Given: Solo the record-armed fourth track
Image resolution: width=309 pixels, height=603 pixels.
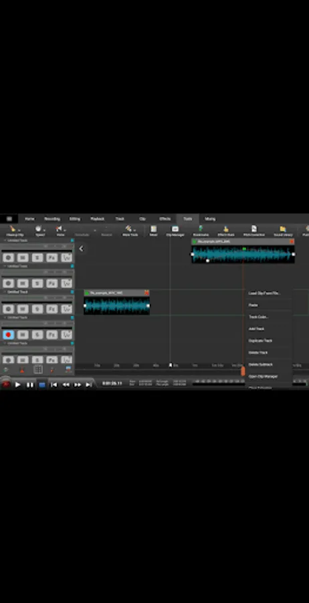Looking at the screenshot, I should (37, 334).
